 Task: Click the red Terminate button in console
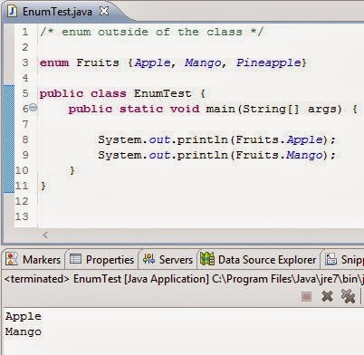click(x=306, y=297)
